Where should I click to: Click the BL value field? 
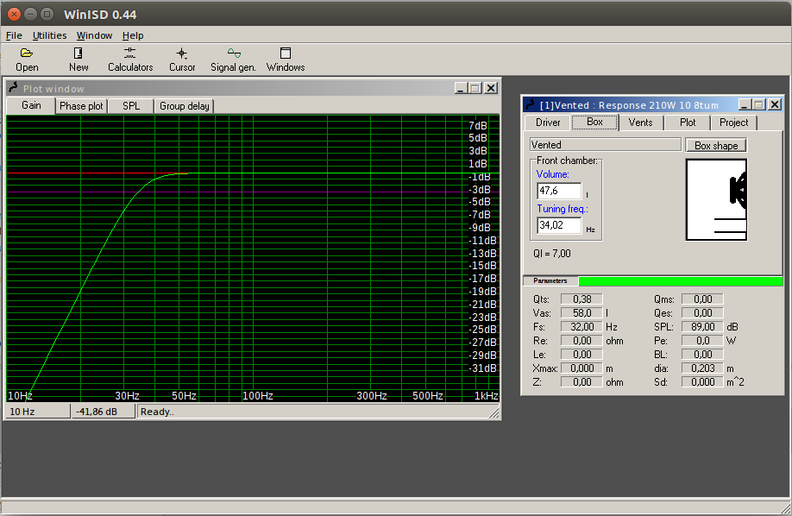(702, 355)
